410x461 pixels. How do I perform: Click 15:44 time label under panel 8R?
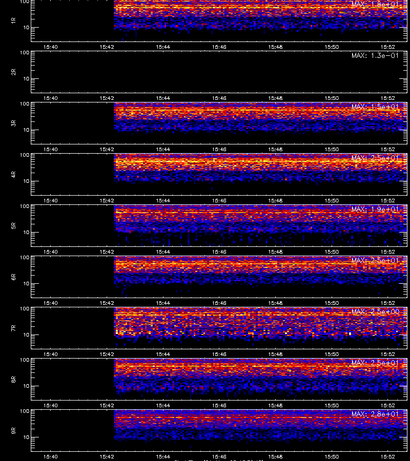[x=163, y=406]
